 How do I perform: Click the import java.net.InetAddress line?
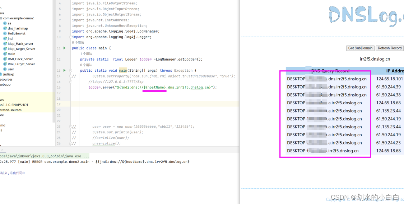101,20
